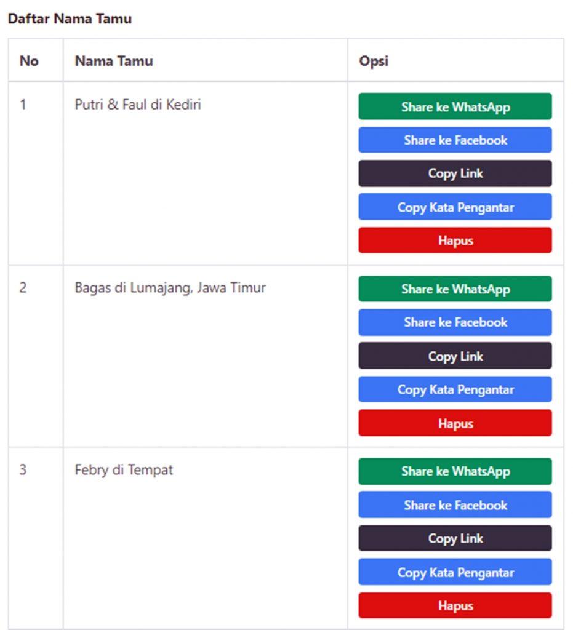Screen dimensions: 573x630
Task: Copy link for Febry di Tempat
Action: click(x=455, y=538)
